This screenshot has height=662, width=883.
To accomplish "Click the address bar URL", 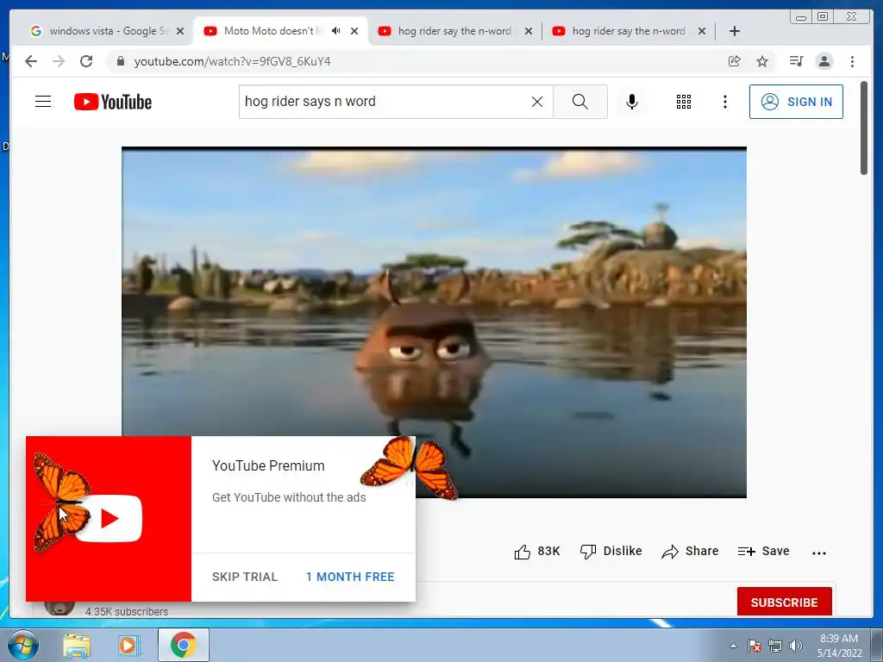I will 232,61.
